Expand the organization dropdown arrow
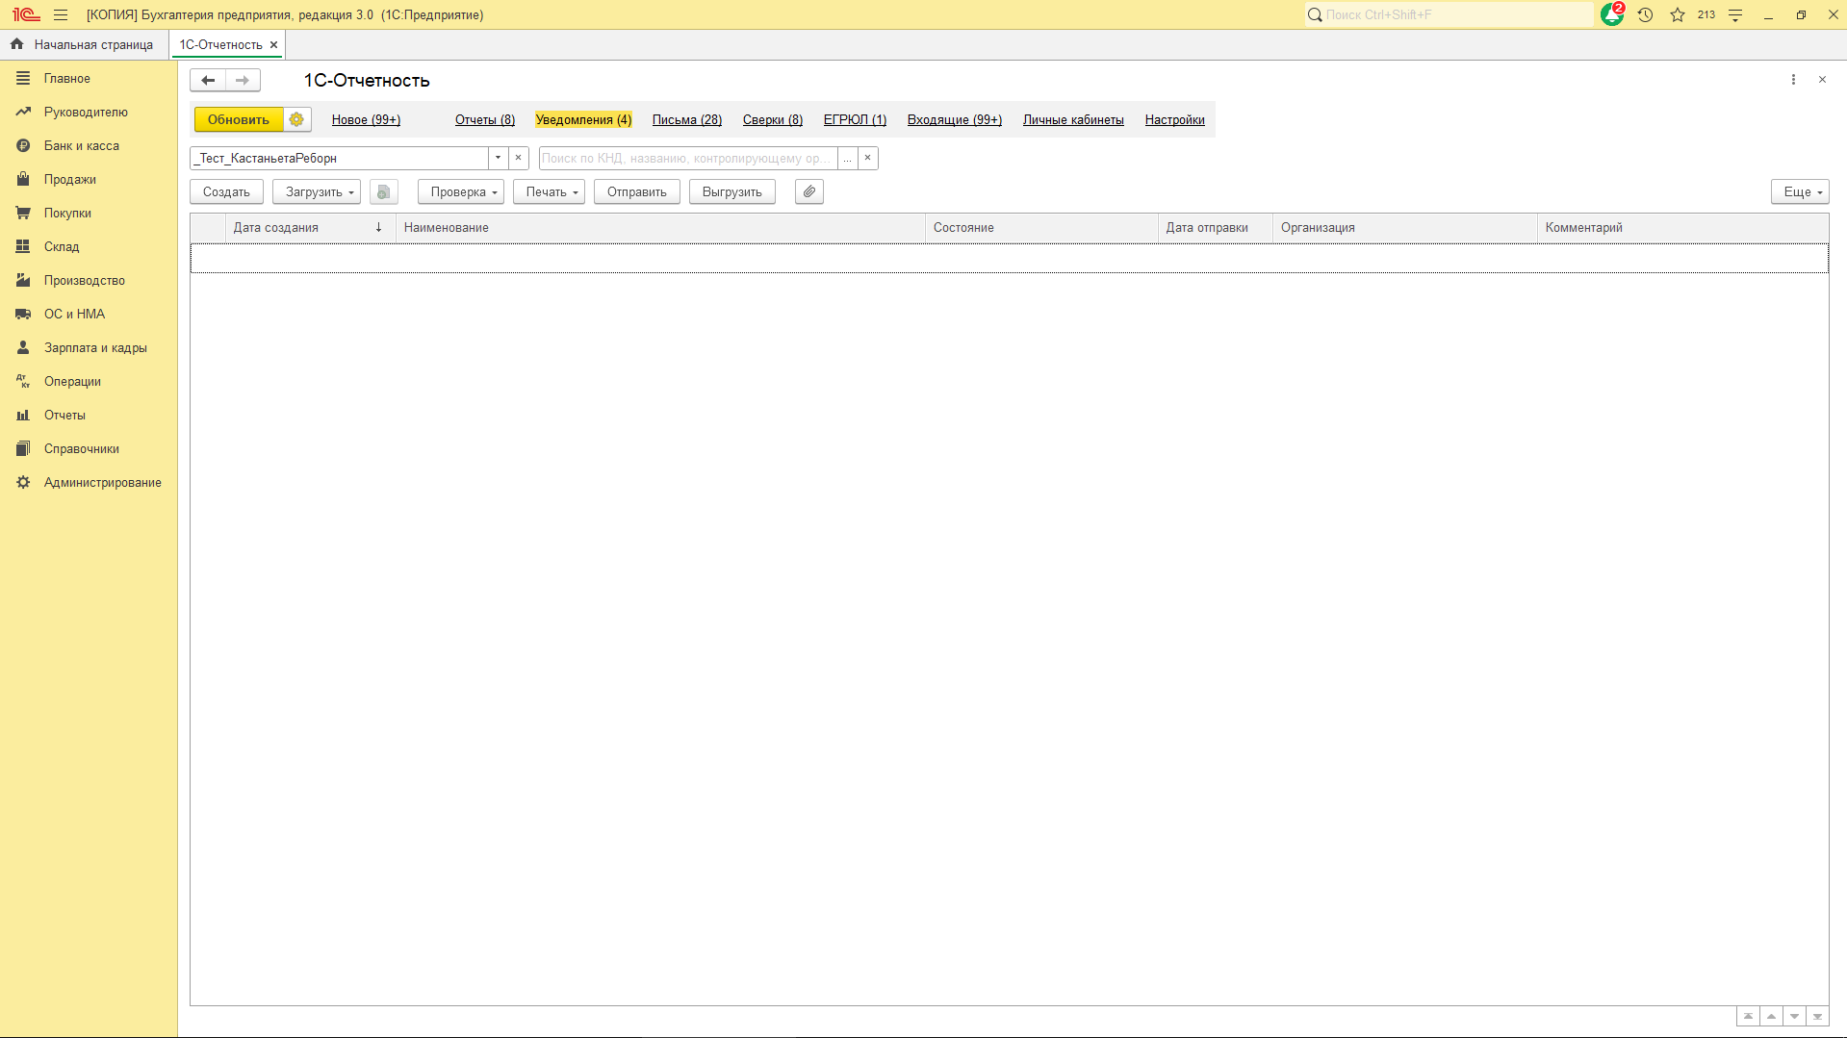 pyautogui.click(x=498, y=158)
